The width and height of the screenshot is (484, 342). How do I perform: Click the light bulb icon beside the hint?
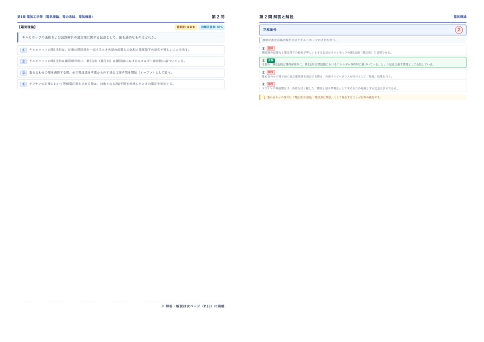point(264,97)
